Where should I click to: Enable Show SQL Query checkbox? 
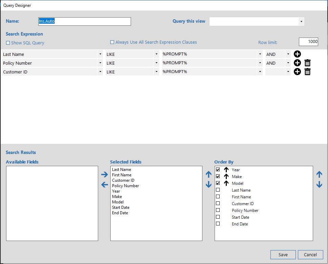click(x=8, y=43)
